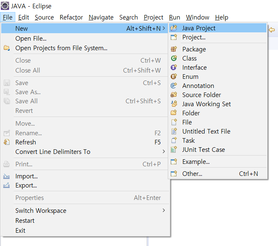Click the Import icon
Screen dimensions: 278x246
coord(7,176)
